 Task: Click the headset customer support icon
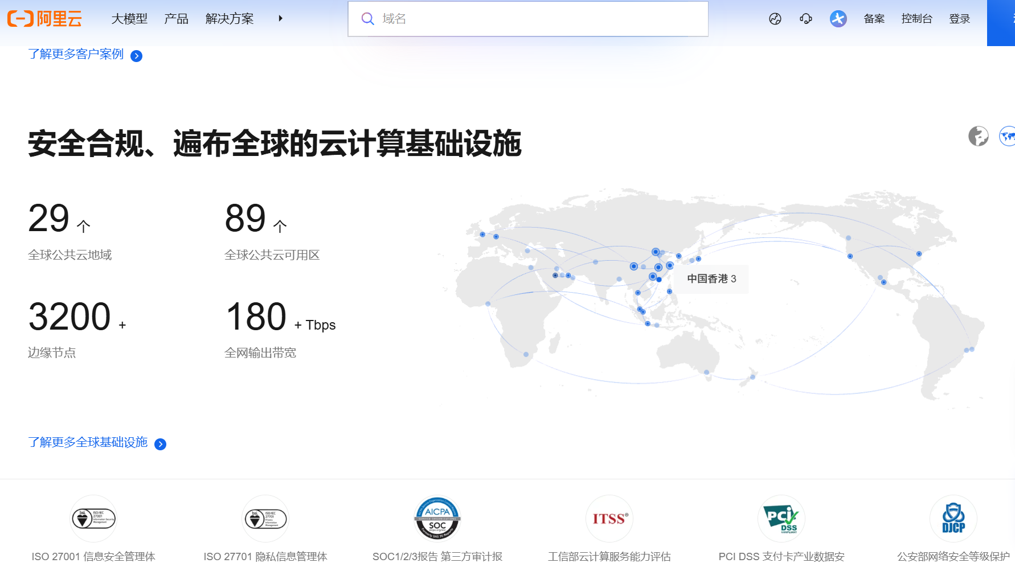[x=805, y=18]
